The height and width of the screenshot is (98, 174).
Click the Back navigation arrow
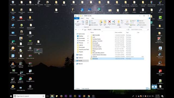pyautogui.click(x=76, y=30)
